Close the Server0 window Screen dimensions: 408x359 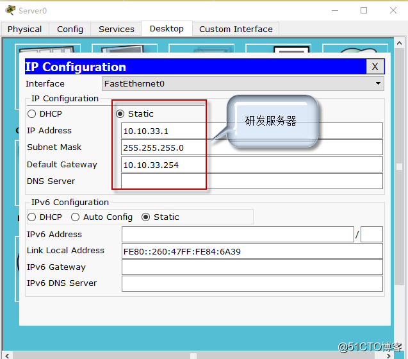(393, 10)
